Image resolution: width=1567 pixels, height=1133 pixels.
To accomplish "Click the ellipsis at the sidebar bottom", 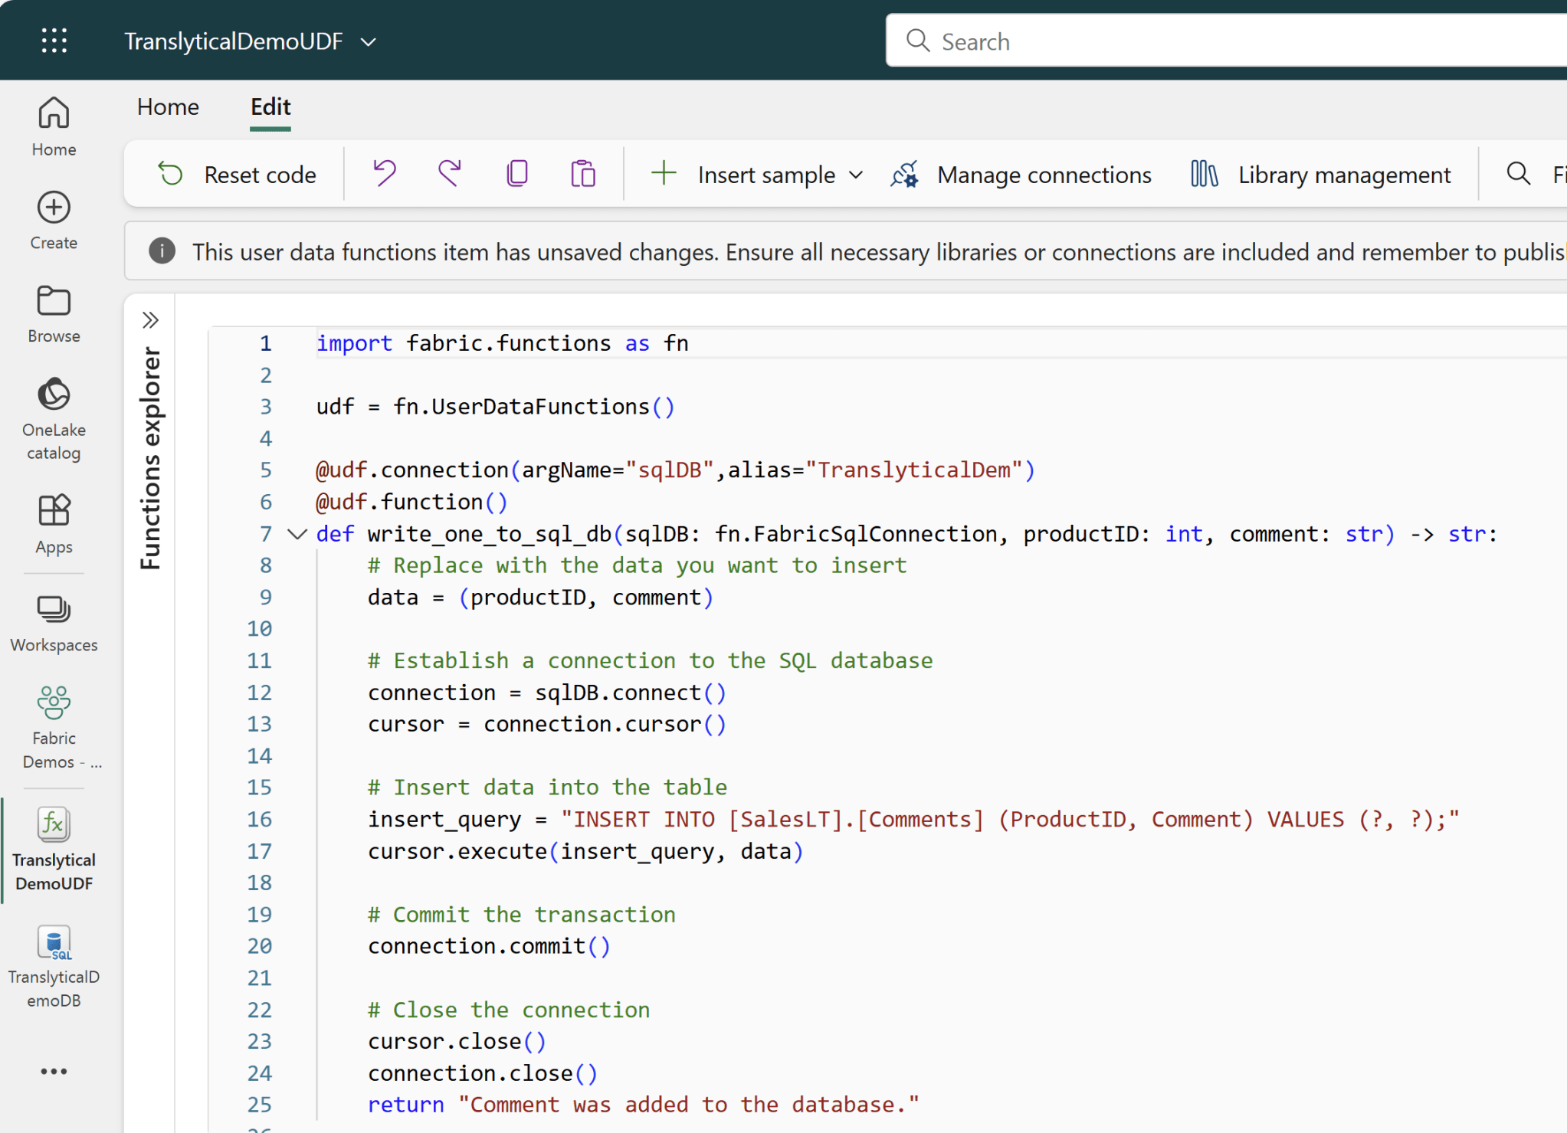I will pos(53,1070).
